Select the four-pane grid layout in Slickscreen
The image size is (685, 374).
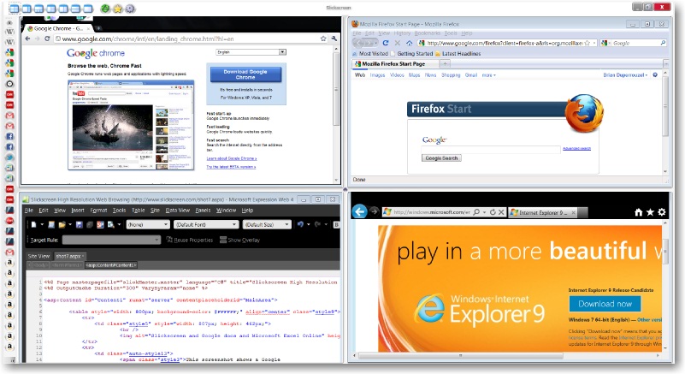pyautogui.click(x=14, y=9)
